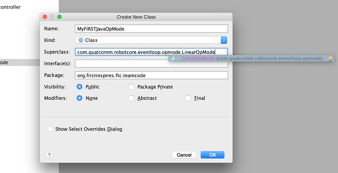
Task: Click the Package field with org.firstinspires.ftc.teamcode
Action: pyautogui.click(x=151, y=75)
